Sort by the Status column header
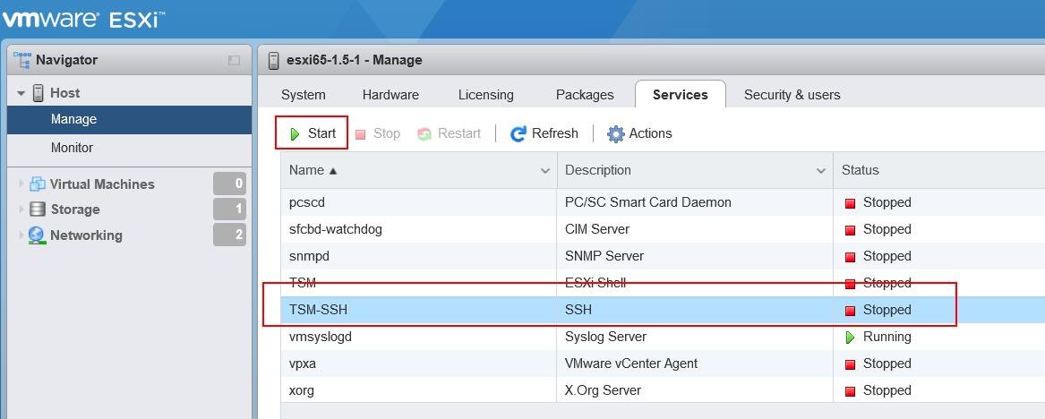 pyautogui.click(x=861, y=170)
